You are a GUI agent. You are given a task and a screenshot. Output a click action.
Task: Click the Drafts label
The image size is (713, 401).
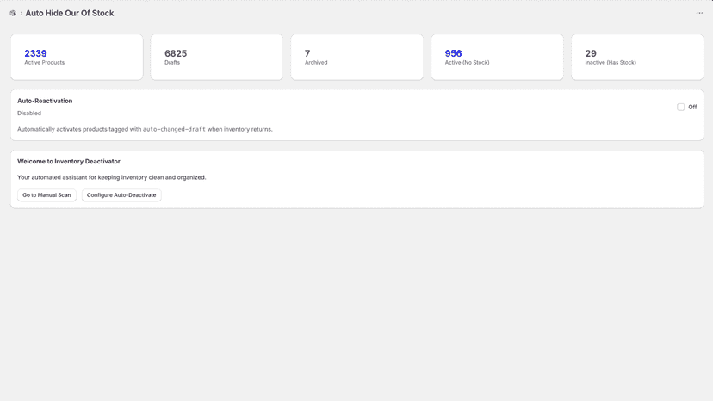(172, 63)
